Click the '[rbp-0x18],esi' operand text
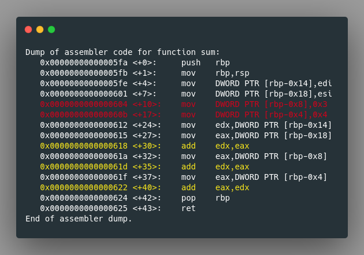The height and width of the screenshot is (255, 364). pyautogui.click(x=298, y=94)
